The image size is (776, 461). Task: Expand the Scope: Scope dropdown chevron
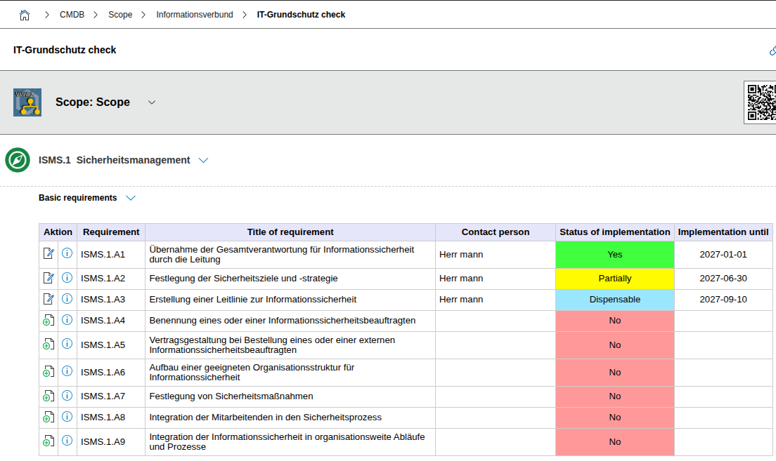click(x=152, y=102)
